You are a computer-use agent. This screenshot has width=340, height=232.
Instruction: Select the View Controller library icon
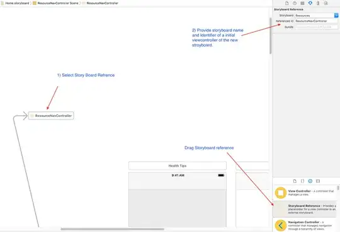click(x=281, y=192)
